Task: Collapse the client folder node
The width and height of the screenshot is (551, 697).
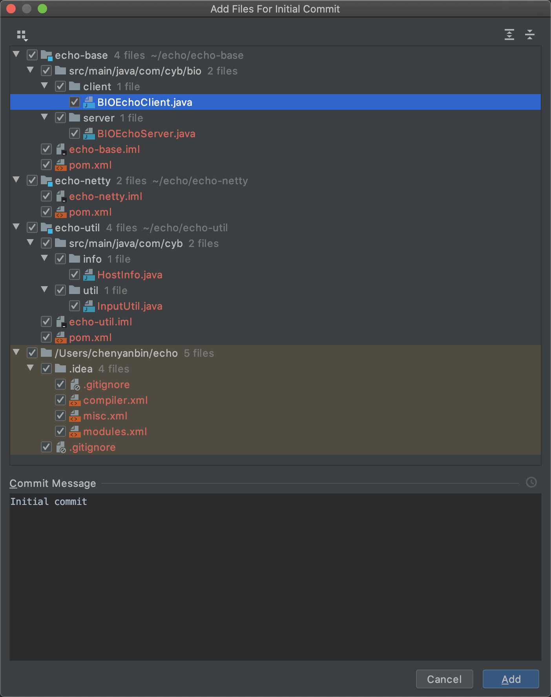Action: (45, 86)
